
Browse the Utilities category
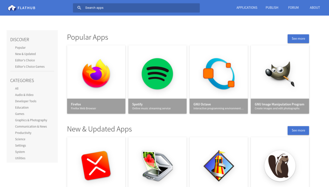[x=20, y=158]
